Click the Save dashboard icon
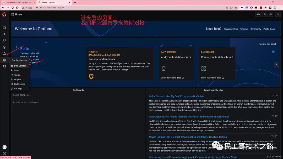 click(265, 14)
